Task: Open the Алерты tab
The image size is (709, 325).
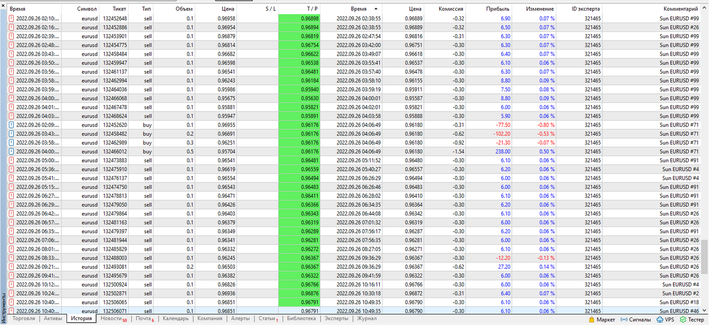Action: pyautogui.click(x=240, y=318)
